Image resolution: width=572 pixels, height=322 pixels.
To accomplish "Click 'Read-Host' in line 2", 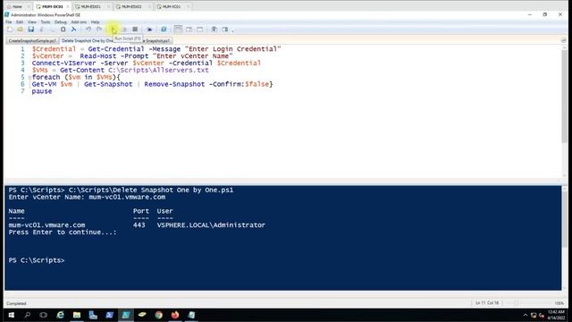I will (x=97, y=56).
